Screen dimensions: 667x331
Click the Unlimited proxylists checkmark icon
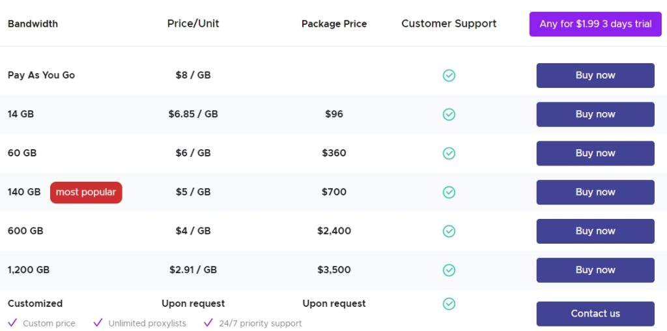coord(98,323)
